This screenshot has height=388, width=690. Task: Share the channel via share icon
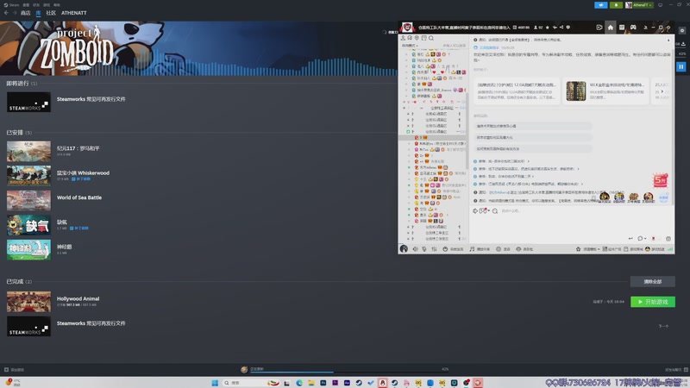[x=561, y=28]
